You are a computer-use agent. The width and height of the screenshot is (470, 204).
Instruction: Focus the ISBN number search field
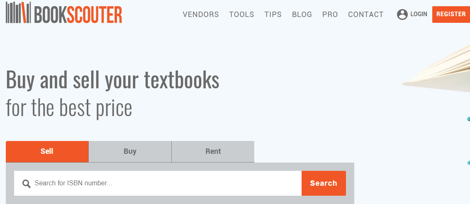tap(158, 183)
